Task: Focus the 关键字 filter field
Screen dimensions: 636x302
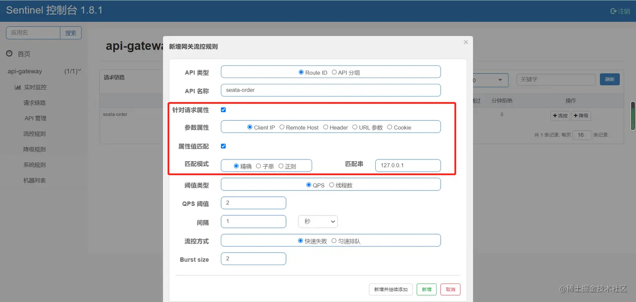Action: (556, 79)
